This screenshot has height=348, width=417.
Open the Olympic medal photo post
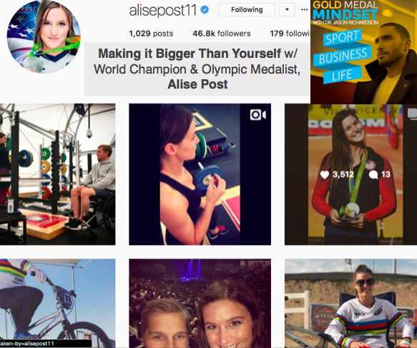pos(350,174)
